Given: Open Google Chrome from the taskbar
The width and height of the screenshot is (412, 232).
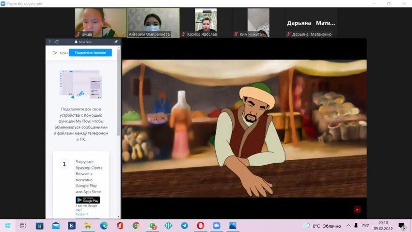Looking at the screenshot, I should (x=136, y=226).
